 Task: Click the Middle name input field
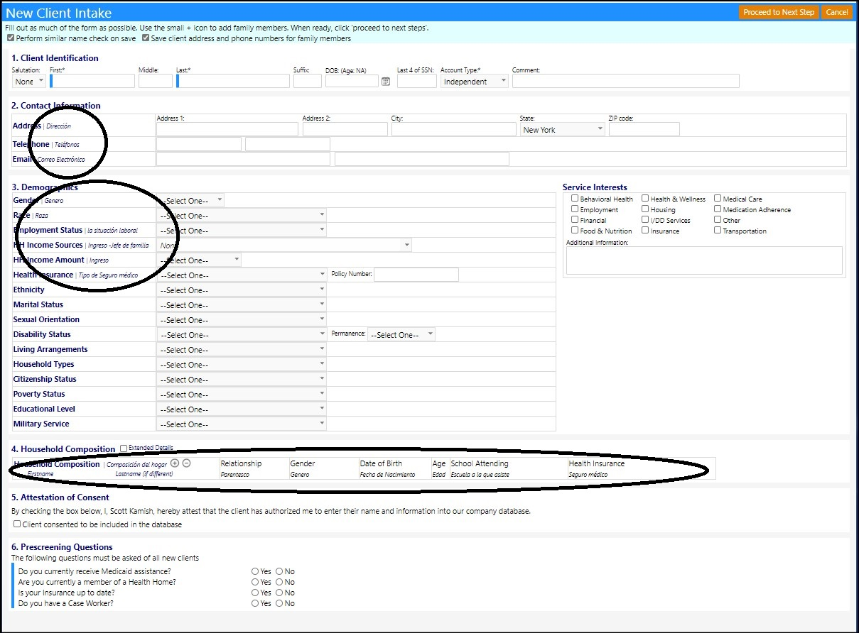(x=156, y=81)
